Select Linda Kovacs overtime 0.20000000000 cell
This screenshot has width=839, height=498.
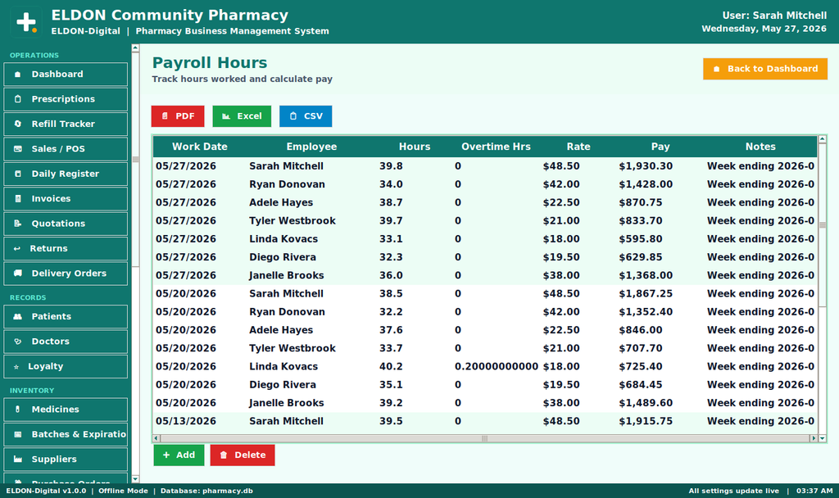coord(496,366)
